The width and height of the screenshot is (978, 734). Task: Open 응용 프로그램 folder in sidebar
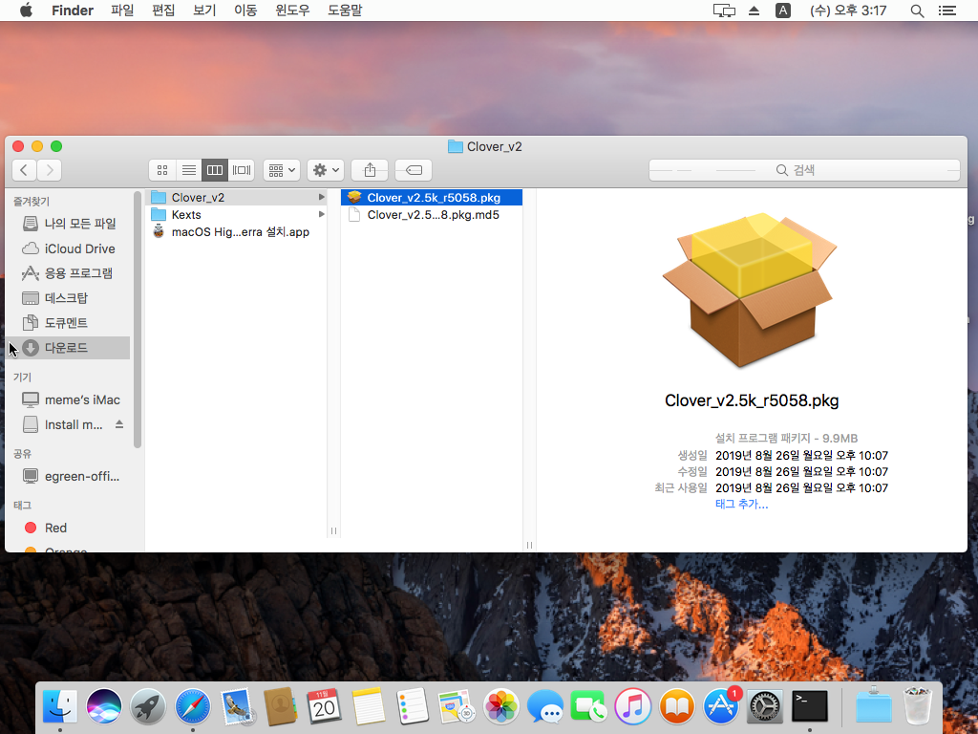click(x=69, y=272)
